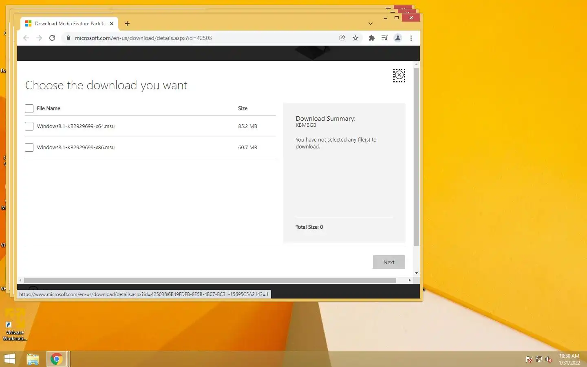
Task: Open File Explorer from the taskbar
Action: tap(33, 359)
